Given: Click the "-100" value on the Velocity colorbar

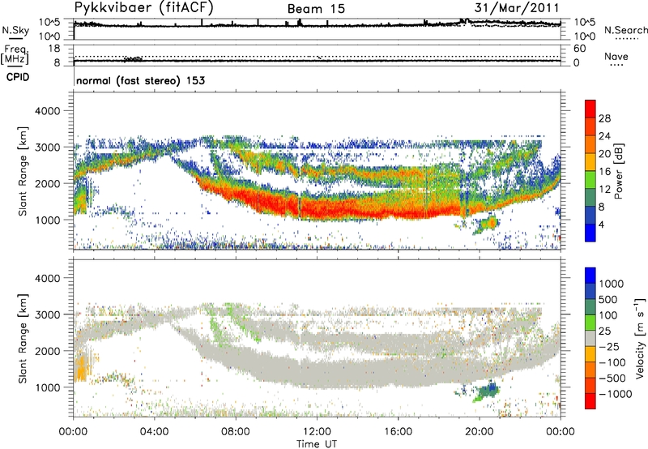Looking at the screenshot, I should (612, 362).
